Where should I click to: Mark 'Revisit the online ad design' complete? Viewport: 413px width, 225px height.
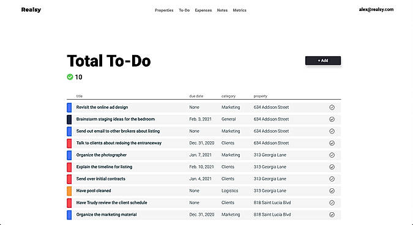point(332,108)
